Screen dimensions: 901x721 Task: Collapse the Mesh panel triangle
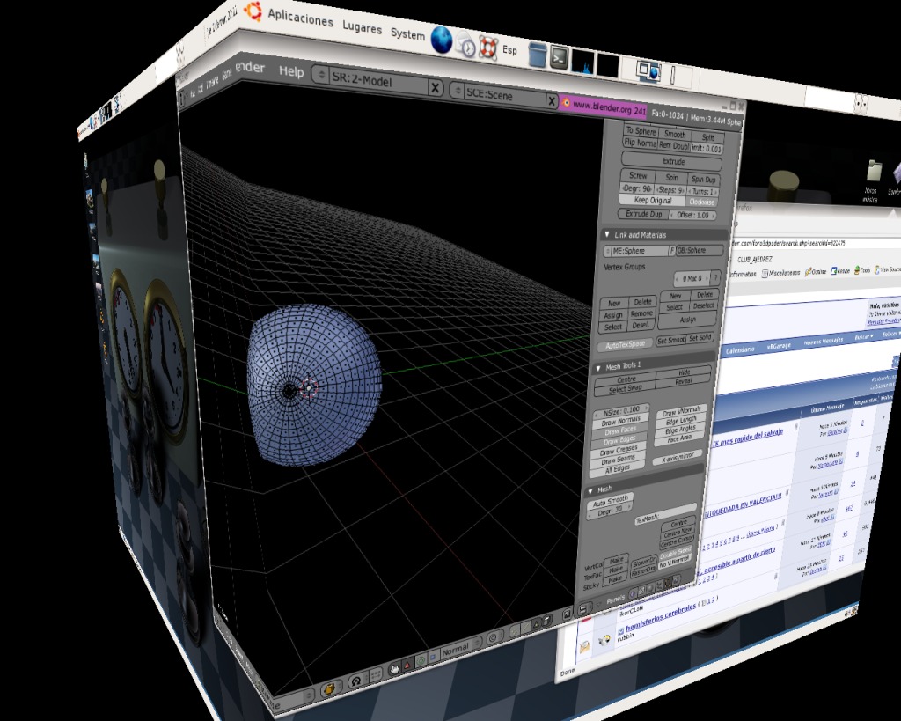[x=590, y=491]
